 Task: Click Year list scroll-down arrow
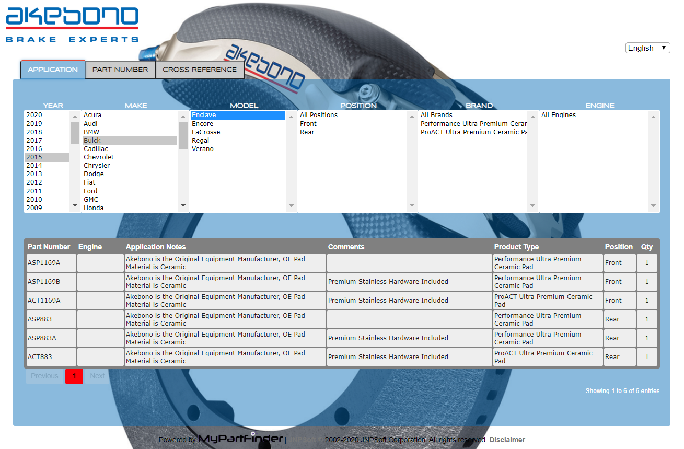point(75,206)
